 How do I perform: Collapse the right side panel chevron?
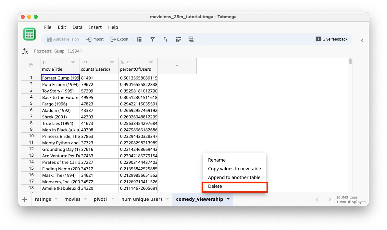362,40
